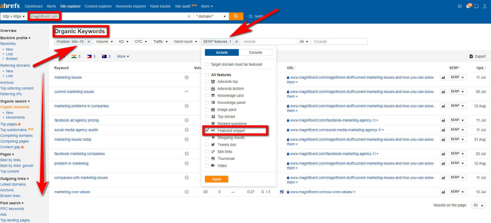Clear the domain input with X icon

(x=189, y=16)
